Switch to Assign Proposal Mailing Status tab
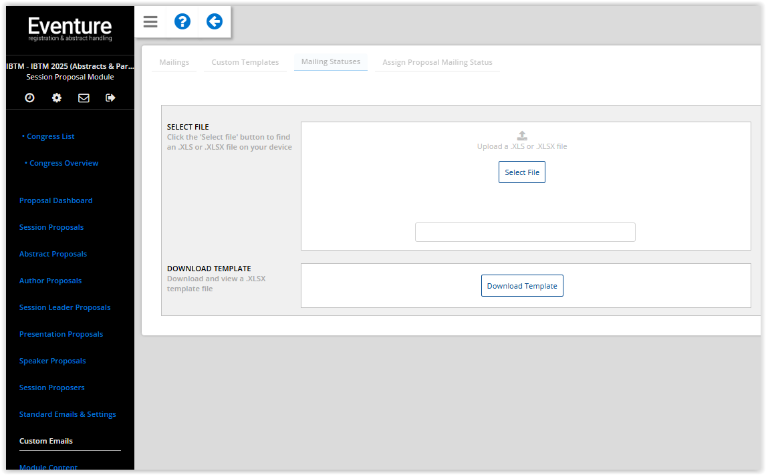This screenshot has height=475, width=766. 436,61
